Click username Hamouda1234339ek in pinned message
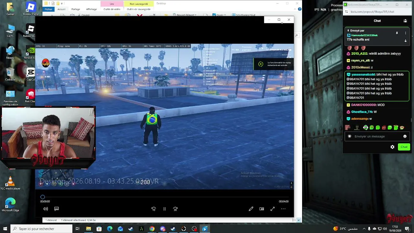The height and width of the screenshot is (233, 414). click(x=365, y=35)
